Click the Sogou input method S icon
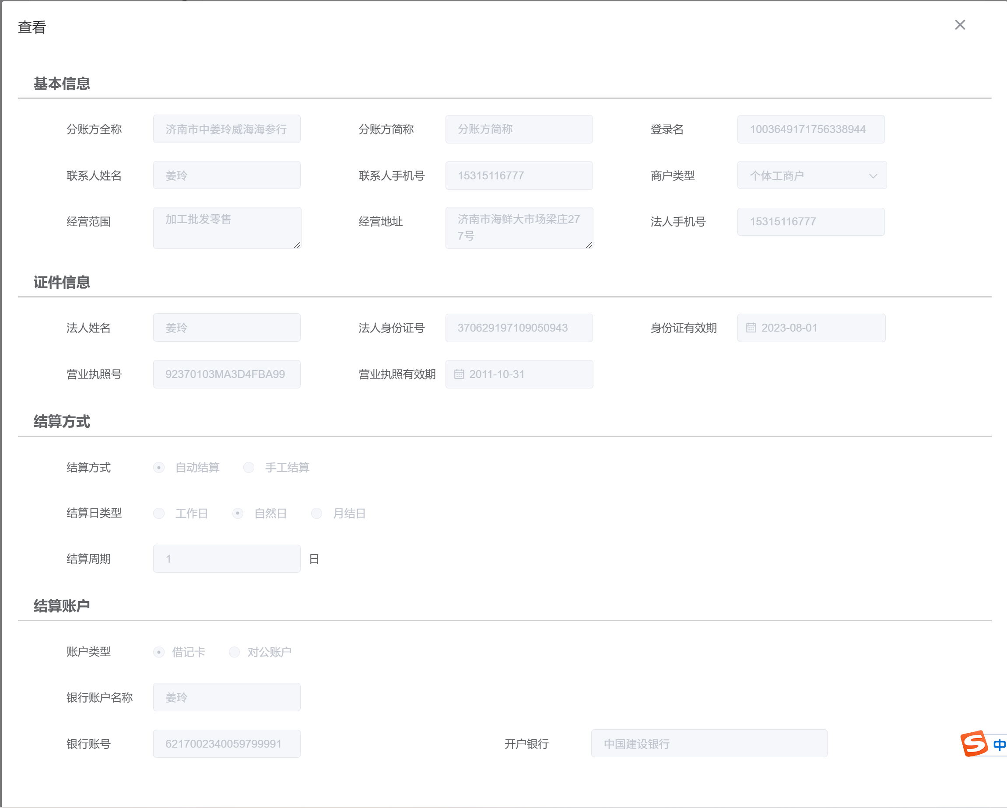This screenshot has width=1007, height=808. (x=973, y=743)
